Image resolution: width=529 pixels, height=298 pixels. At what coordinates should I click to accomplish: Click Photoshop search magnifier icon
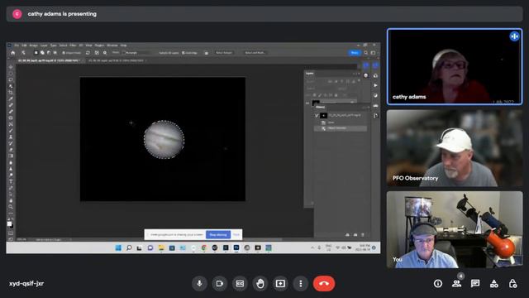tap(365, 53)
